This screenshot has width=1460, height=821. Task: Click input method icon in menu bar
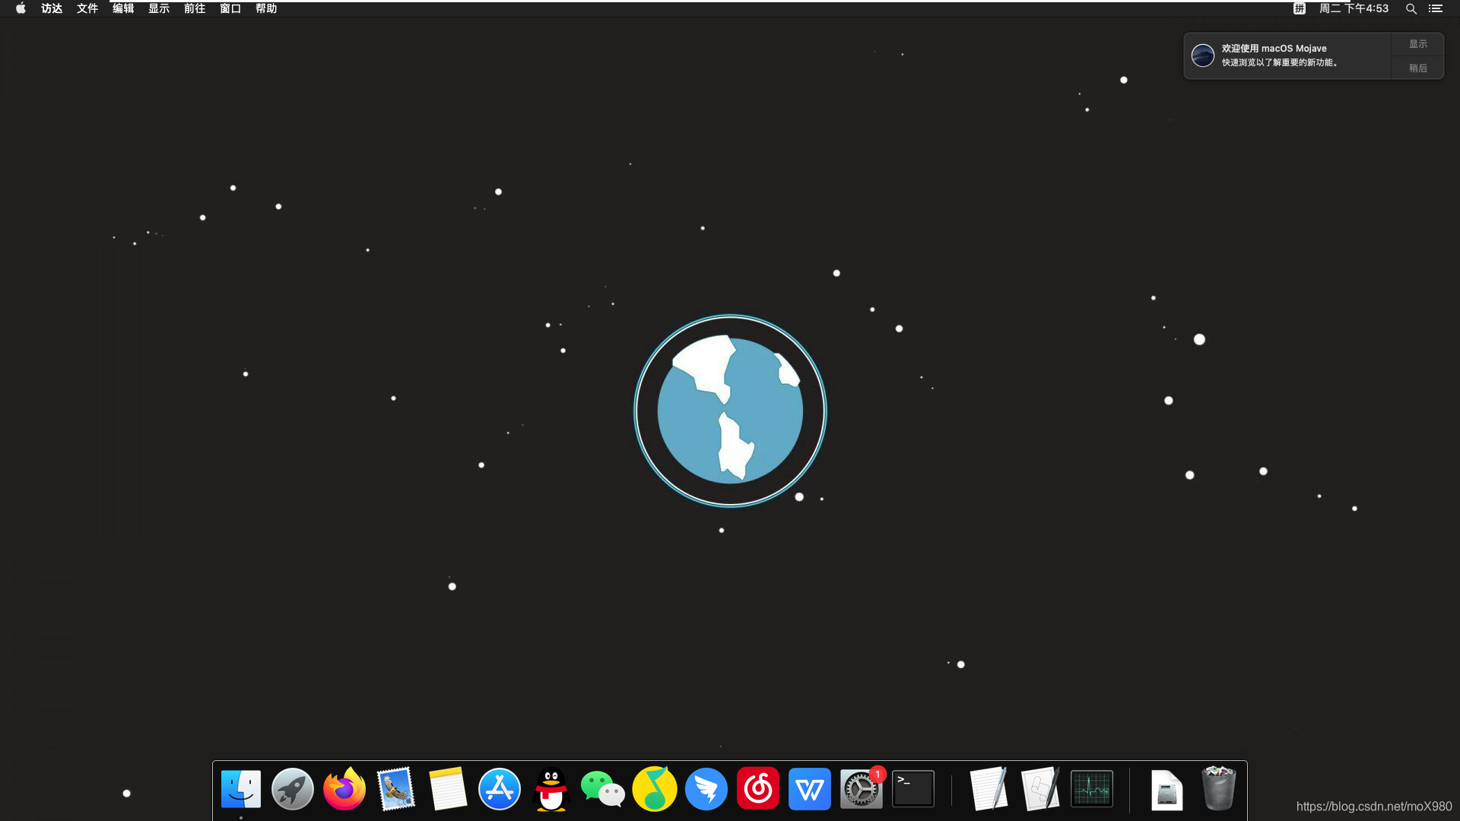coord(1299,8)
